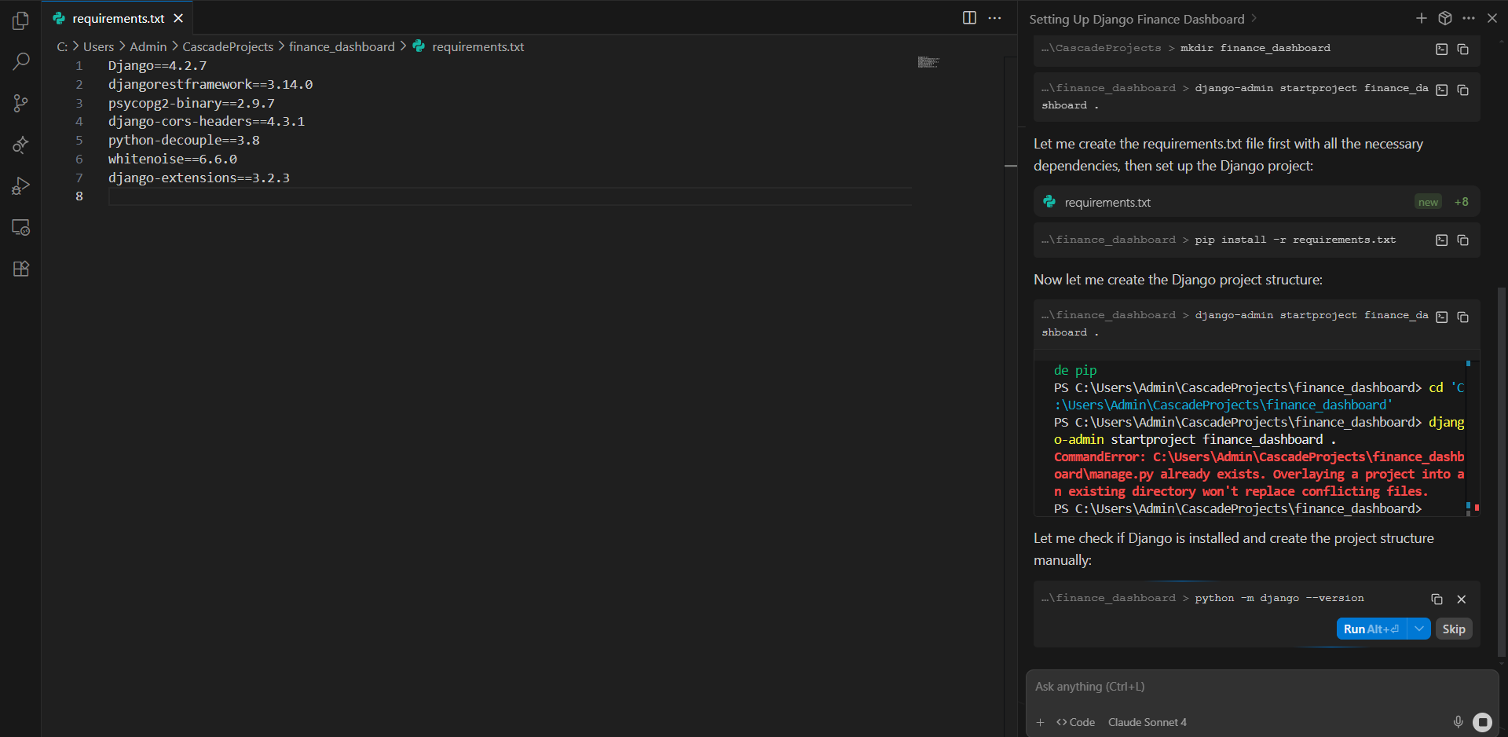Open the mkdir finance_dashboard command in terminal
This screenshot has height=737, width=1508.
tap(1441, 49)
